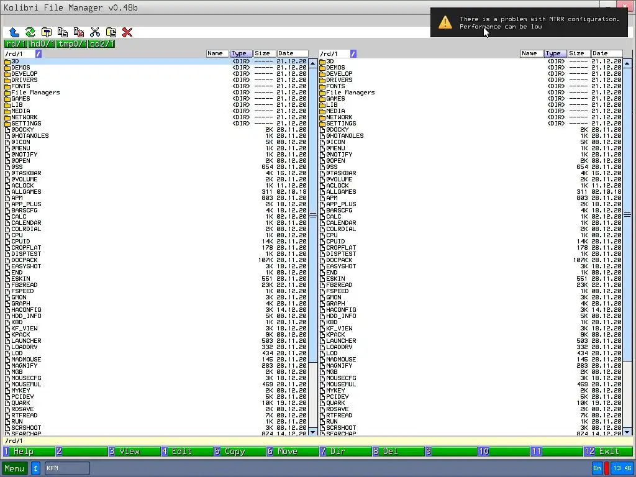Select GAMES folder icon in left panel
This screenshot has height=477, width=636.
[x=7, y=99]
